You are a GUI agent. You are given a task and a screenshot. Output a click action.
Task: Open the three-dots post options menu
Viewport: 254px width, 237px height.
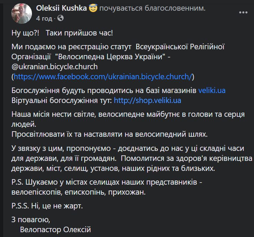point(243,12)
